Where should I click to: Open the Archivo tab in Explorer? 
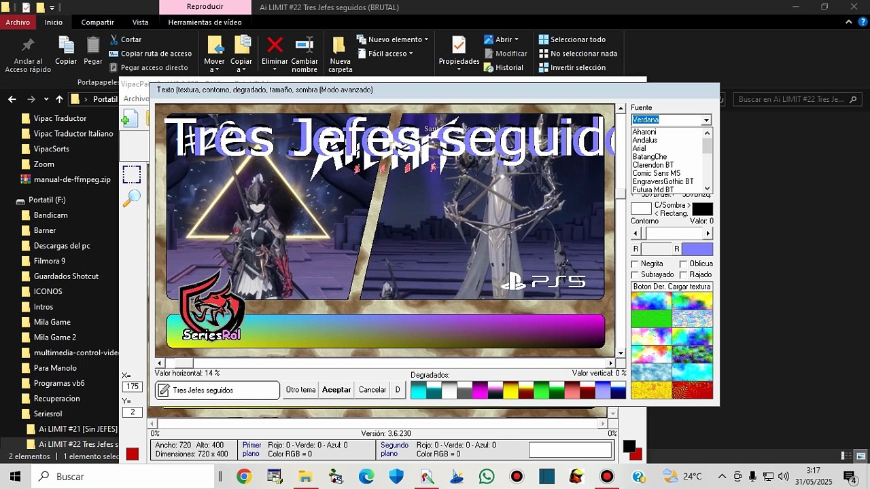(x=18, y=22)
